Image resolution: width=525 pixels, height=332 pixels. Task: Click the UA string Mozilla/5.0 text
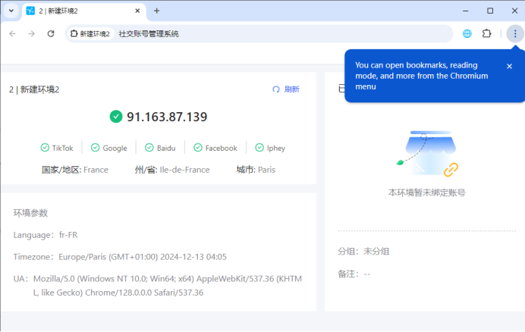(x=168, y=286)
